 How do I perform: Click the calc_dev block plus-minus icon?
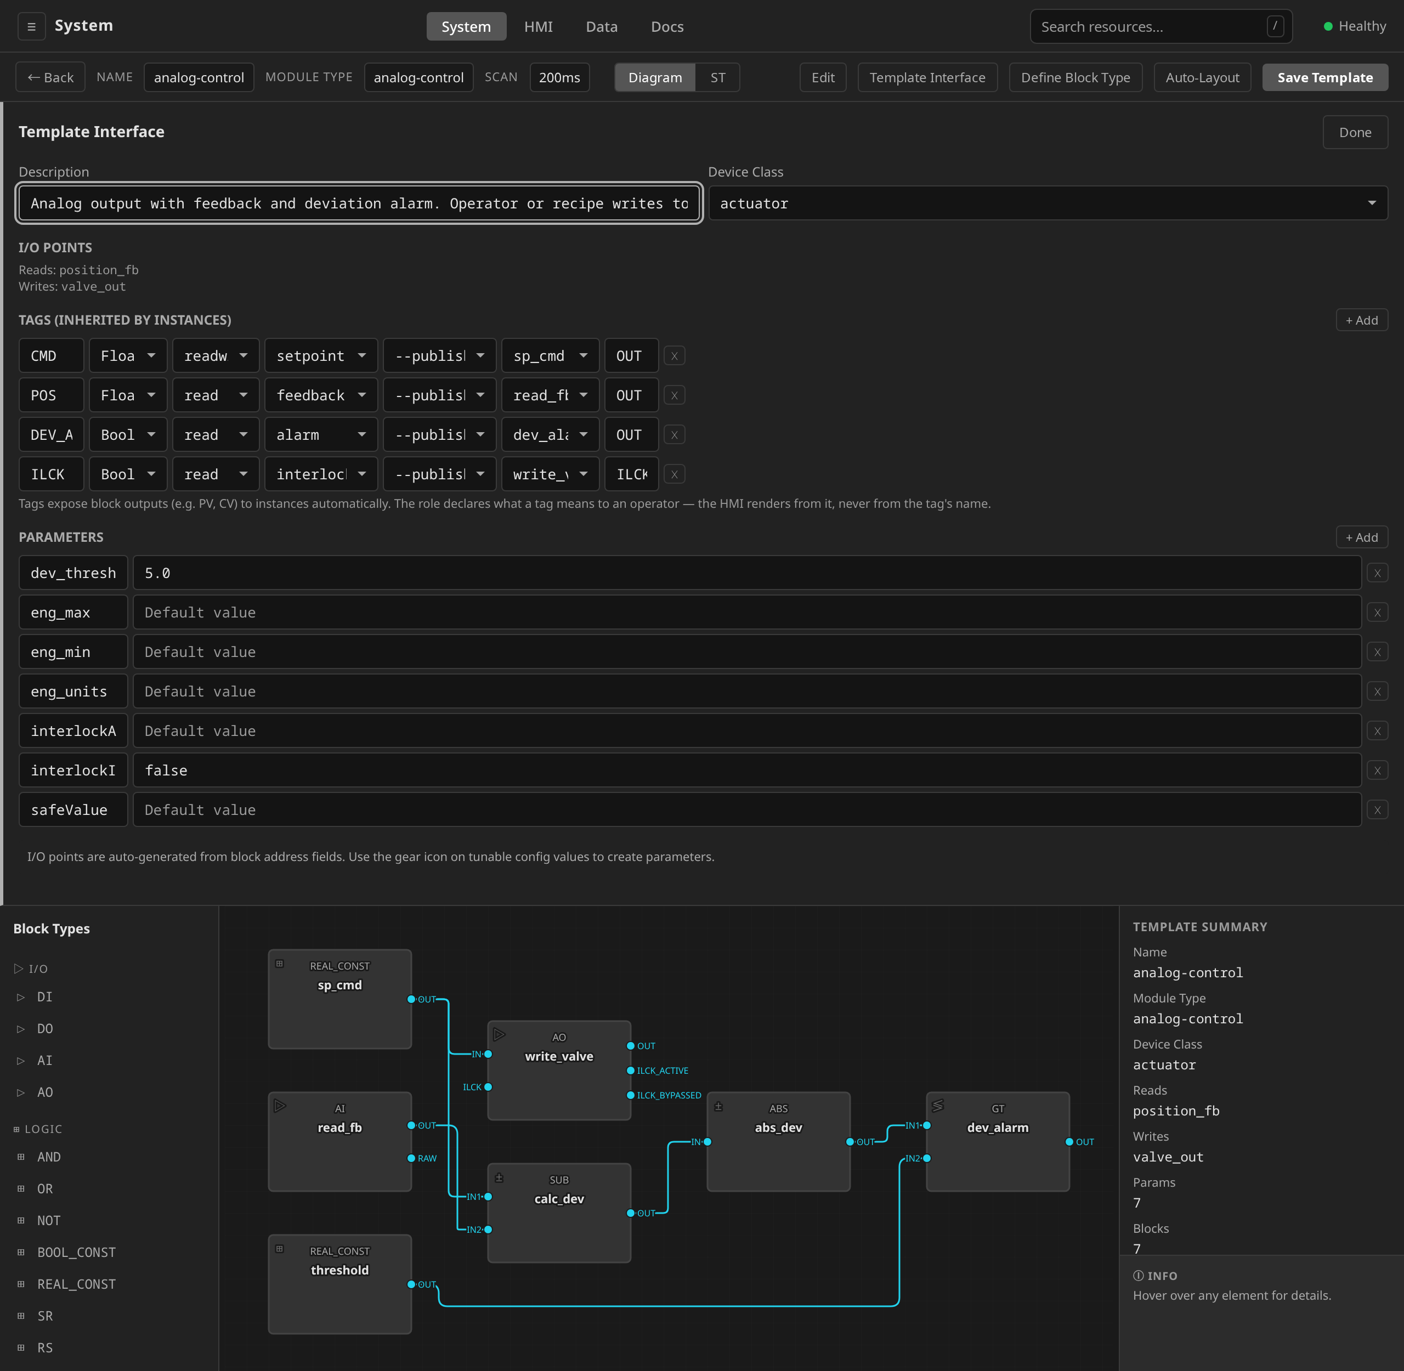click(499, 1178)
